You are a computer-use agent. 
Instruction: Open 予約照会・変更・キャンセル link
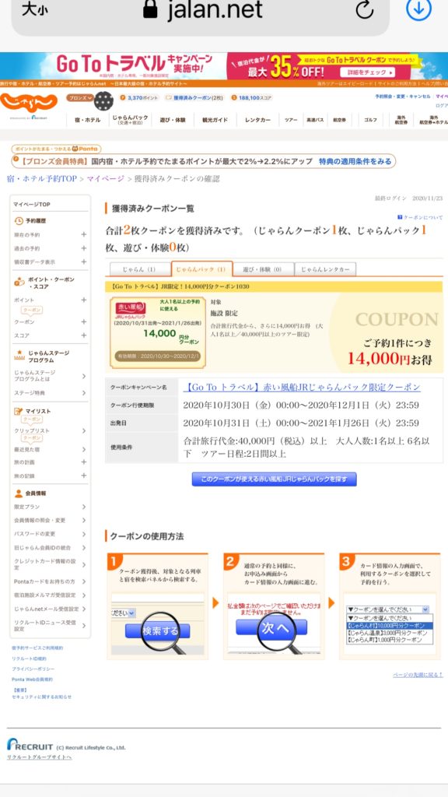coord(402,96)
